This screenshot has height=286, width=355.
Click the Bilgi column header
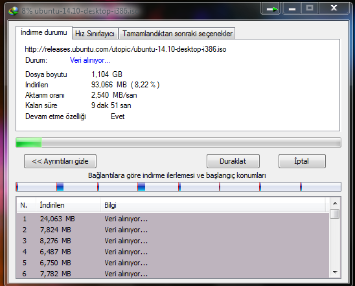pos(213,205)
